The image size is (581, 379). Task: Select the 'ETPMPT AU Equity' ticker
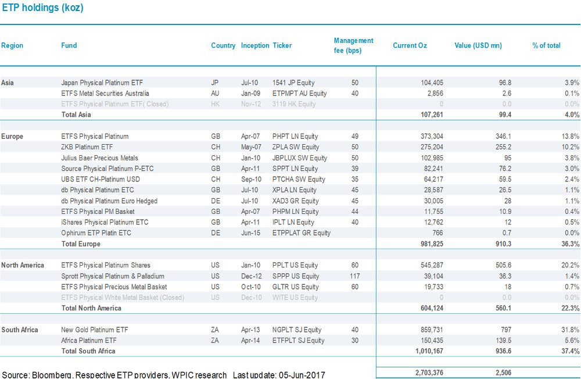click(299, 94)
